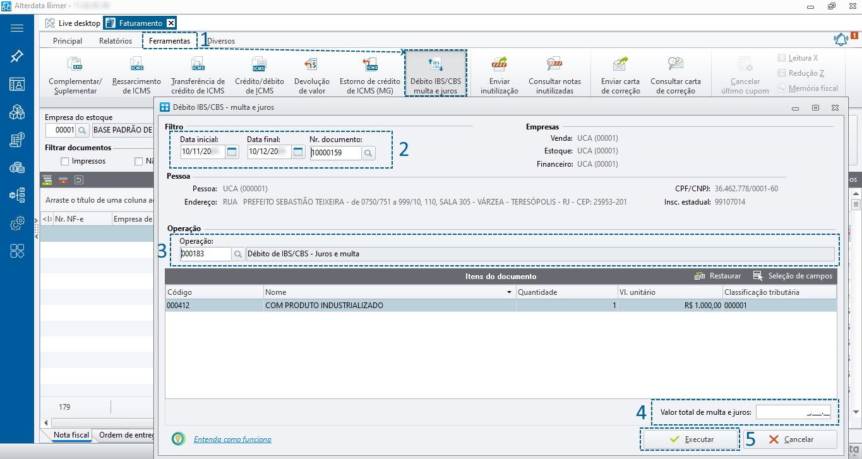This screenshot has width=862, height=459.
Task: Open the Enviar carta de correção tool
Action: click(x=620, y=75)
